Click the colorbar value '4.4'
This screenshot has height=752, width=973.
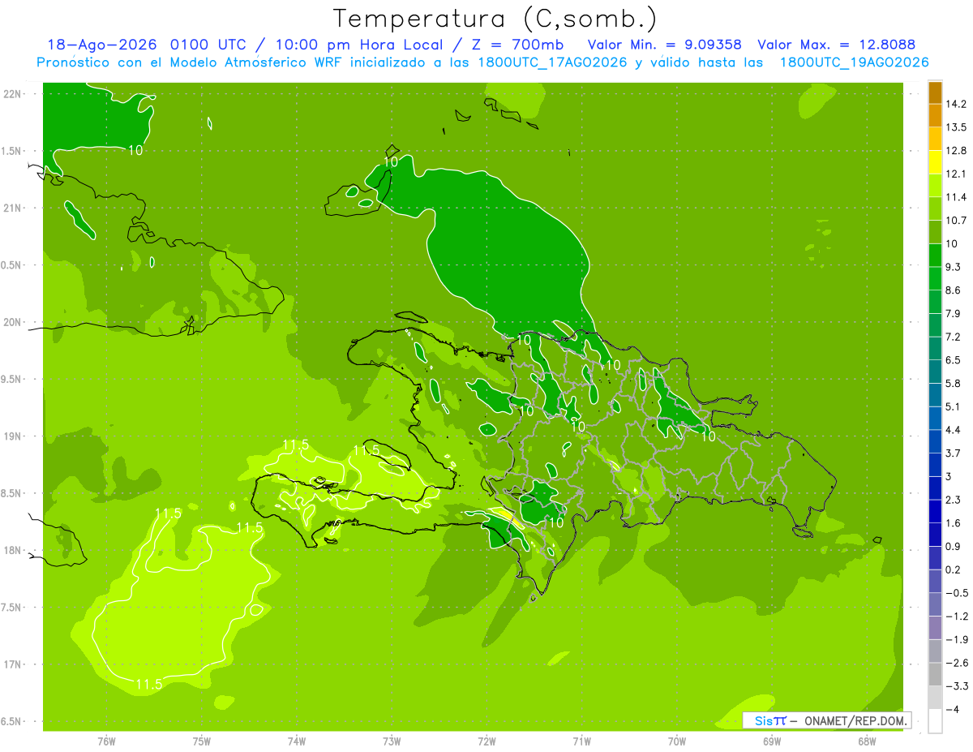point(954,429)
